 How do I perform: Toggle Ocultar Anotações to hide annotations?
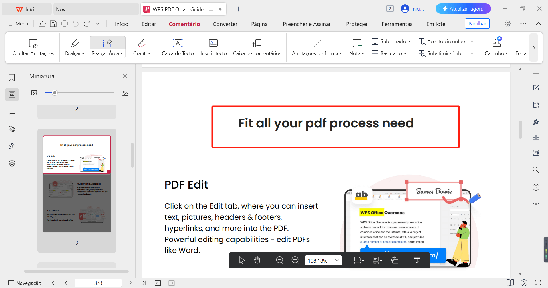point(33,47)
